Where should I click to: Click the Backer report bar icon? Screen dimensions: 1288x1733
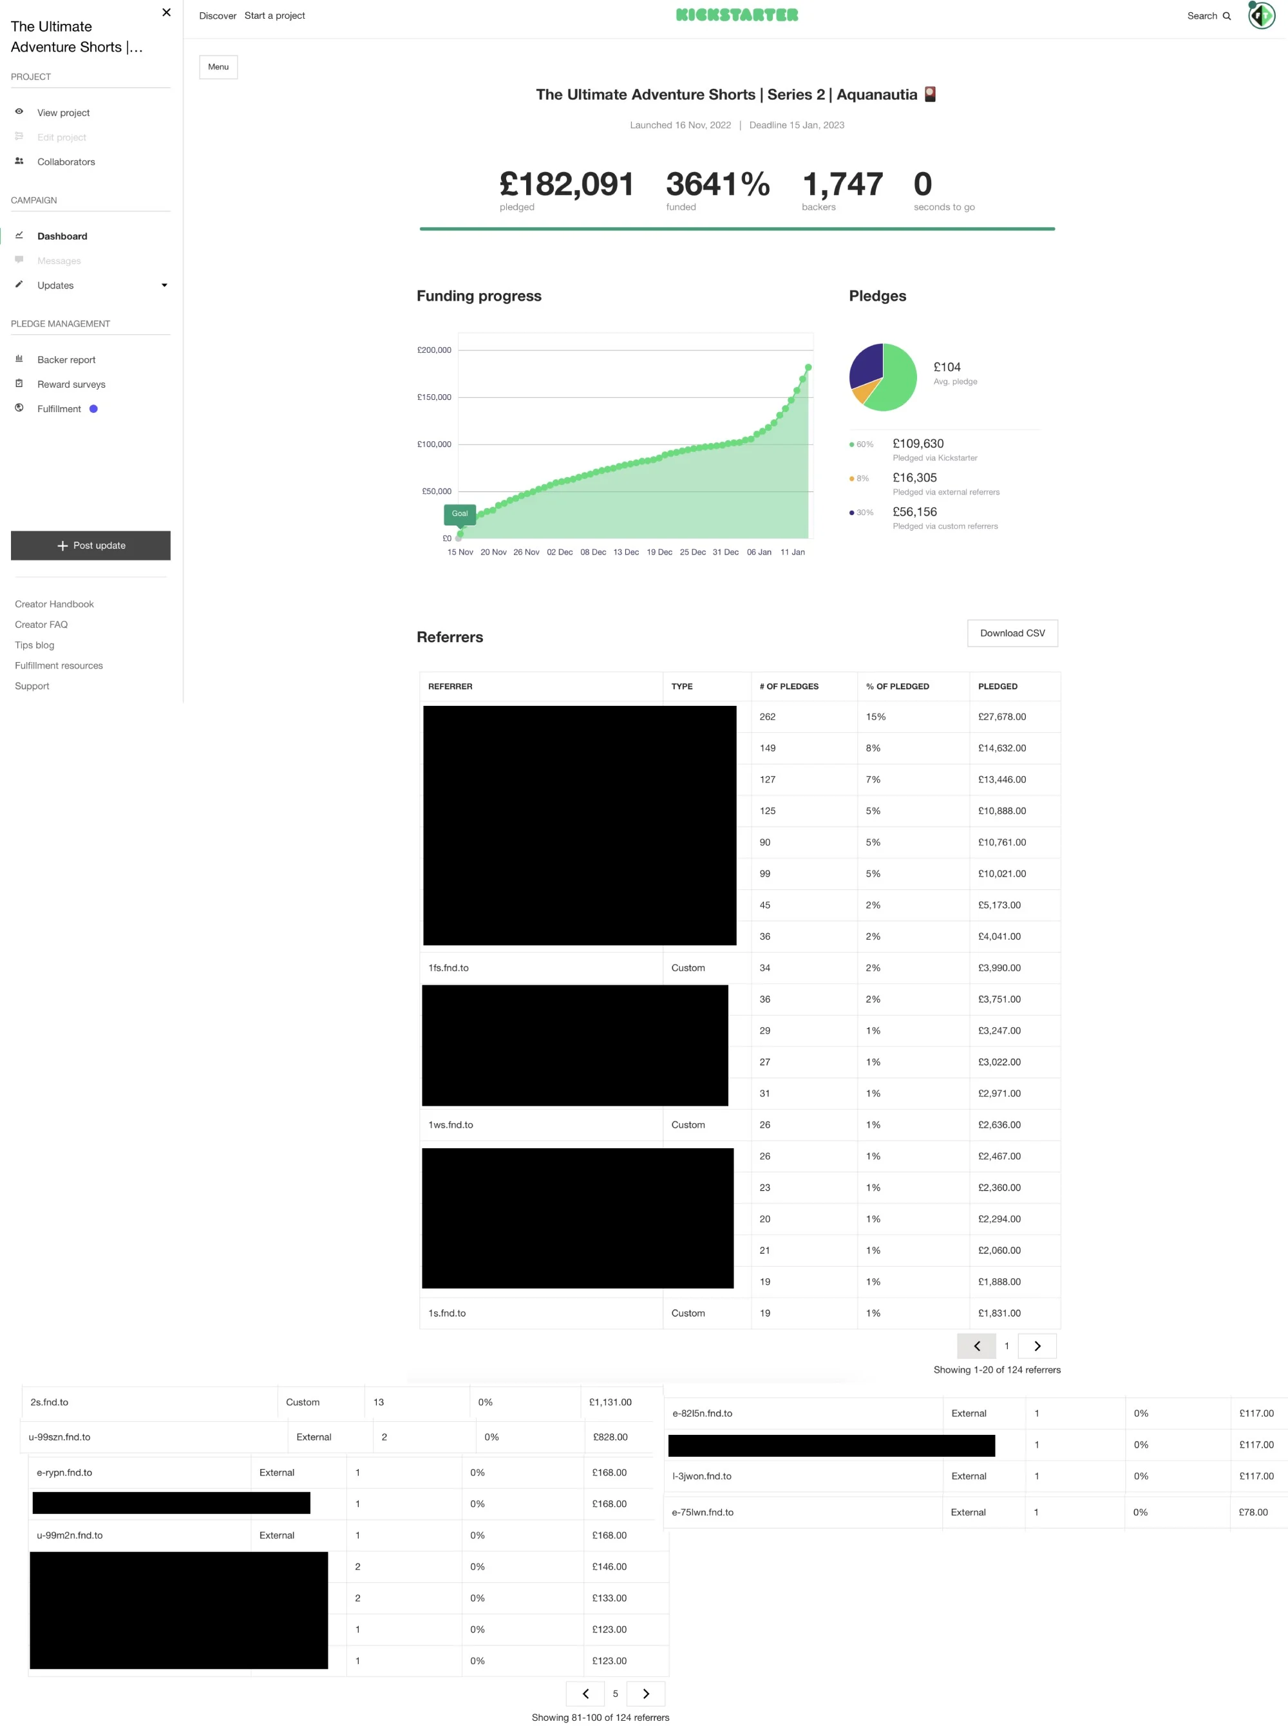click(x=19, y=359)
